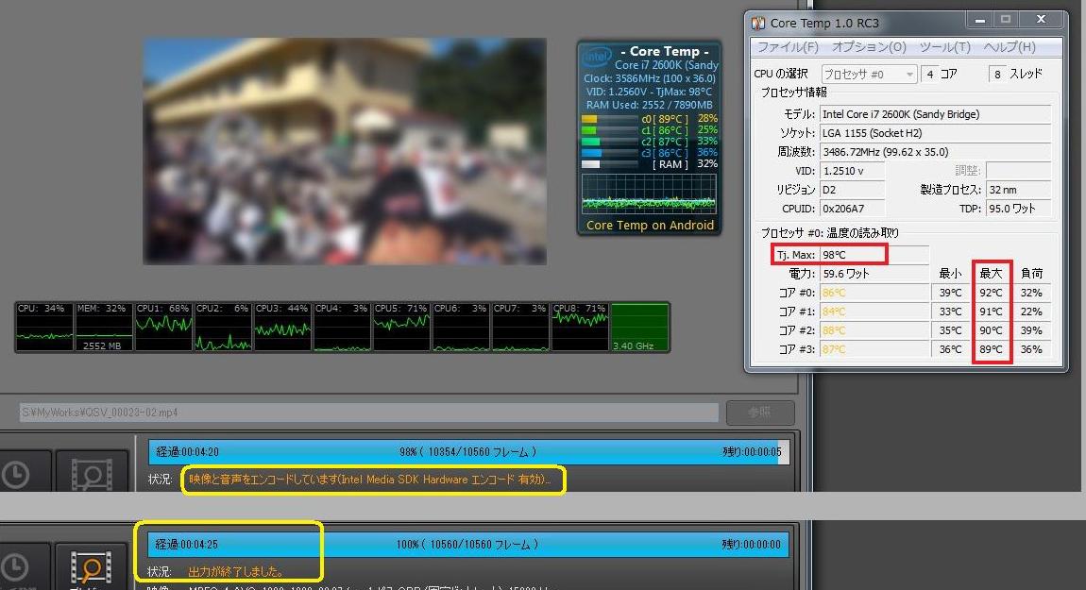Click the TDP value 95.0 ワット
This screenshot has width=1086, height=590.
coord(1018,209)
